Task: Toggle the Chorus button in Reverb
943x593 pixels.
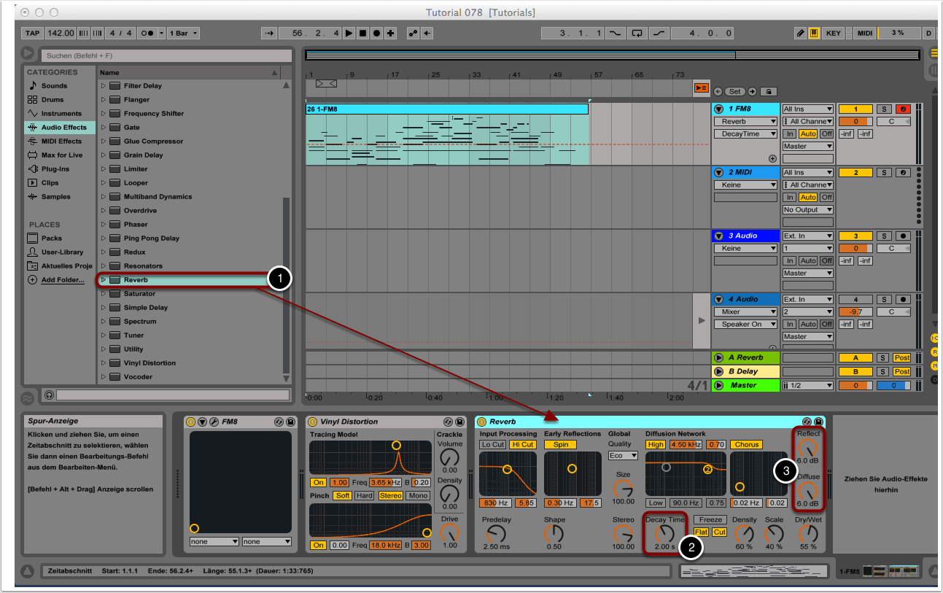Action: 747,444
